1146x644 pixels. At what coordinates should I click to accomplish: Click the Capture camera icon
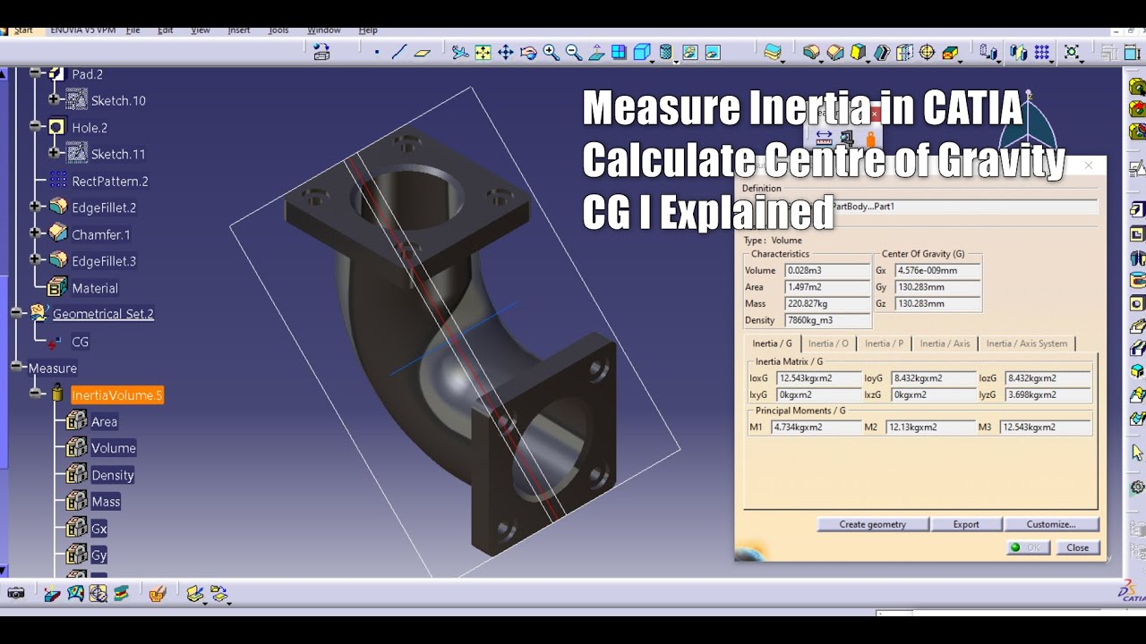coord(16,593)
